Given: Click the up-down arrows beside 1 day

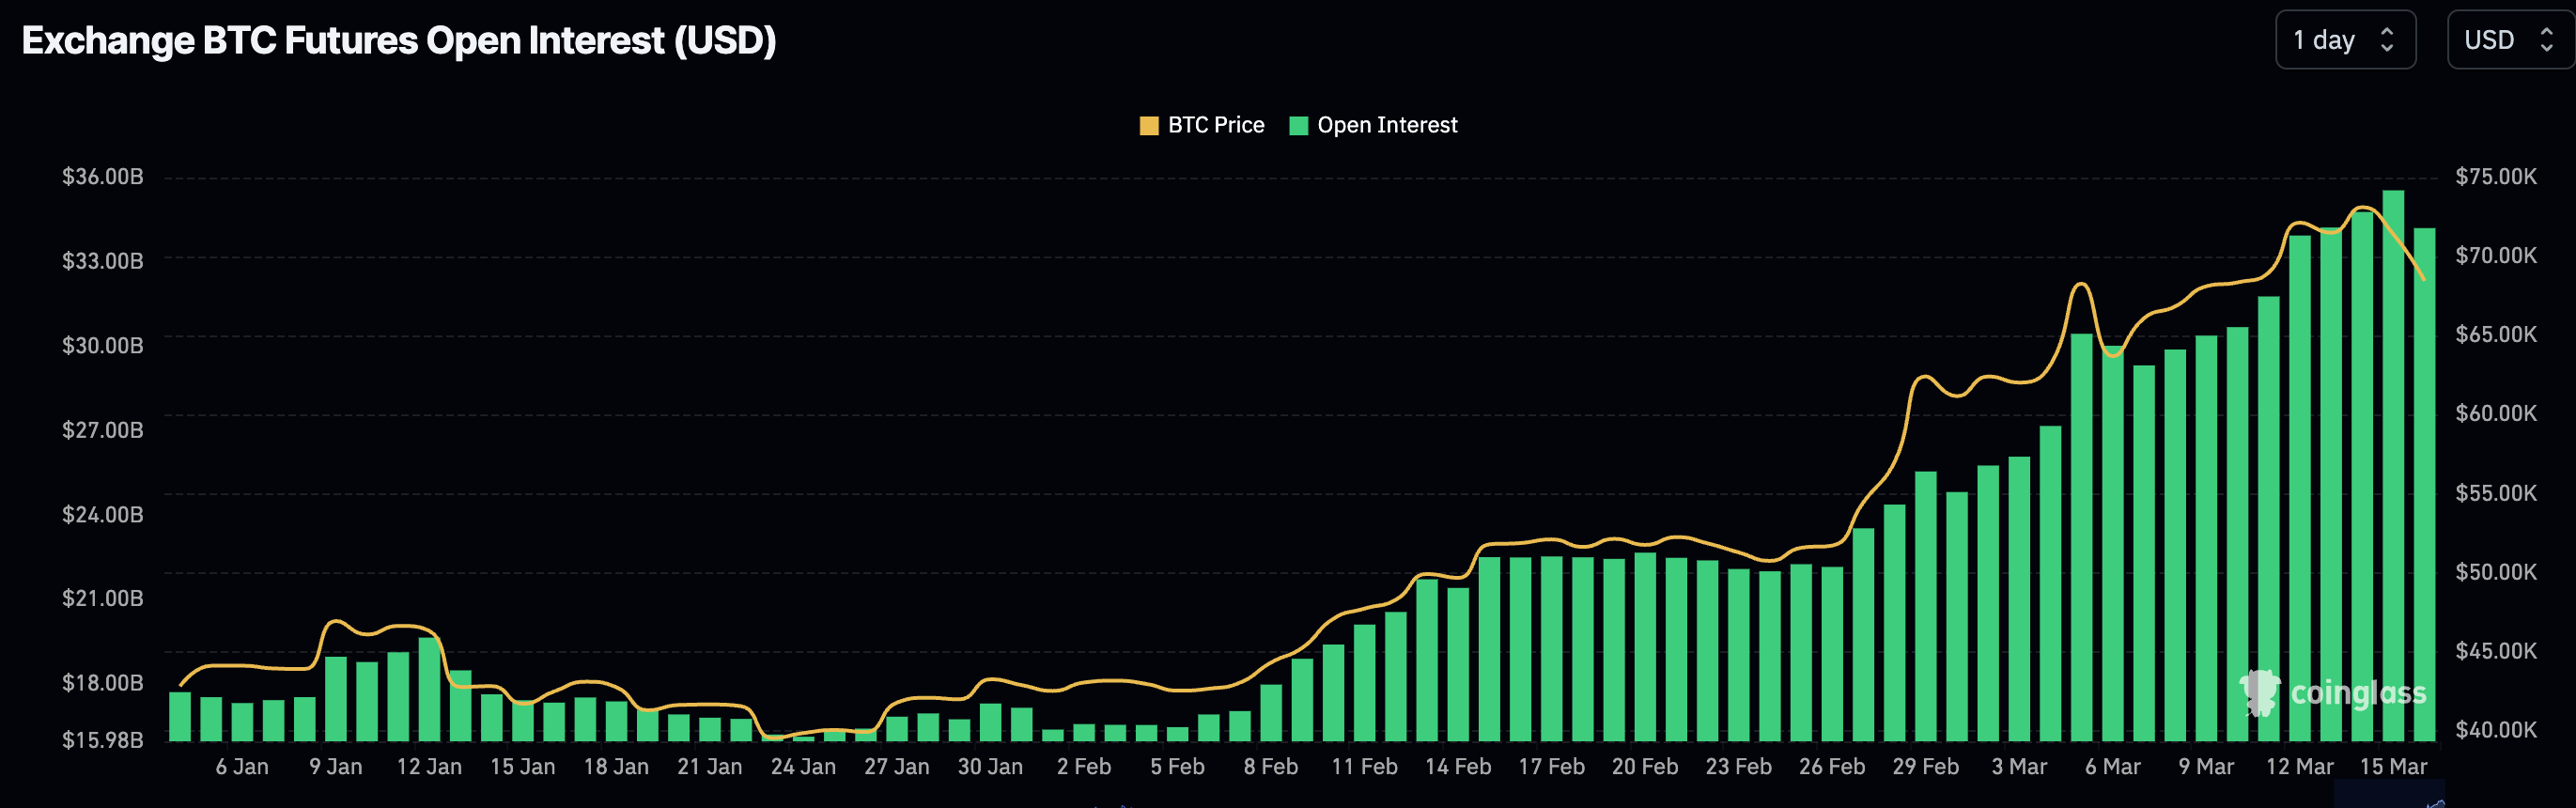Looking at the screenshot, I should click(x=2387, y=40).
